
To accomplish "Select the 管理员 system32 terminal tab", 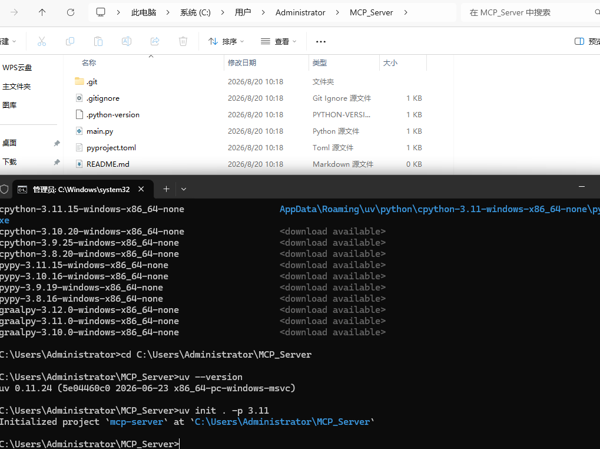I will (82, 189).
